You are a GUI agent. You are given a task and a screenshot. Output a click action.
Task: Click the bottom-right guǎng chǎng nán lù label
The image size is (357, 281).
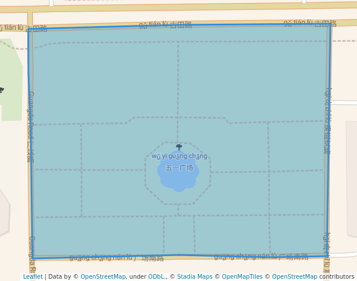[x=261, y=256]
